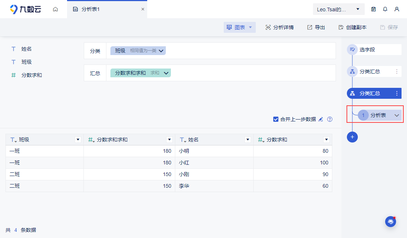Click the 100 score cell
This screenshot has width=407, height=238.
coord(293,163)
